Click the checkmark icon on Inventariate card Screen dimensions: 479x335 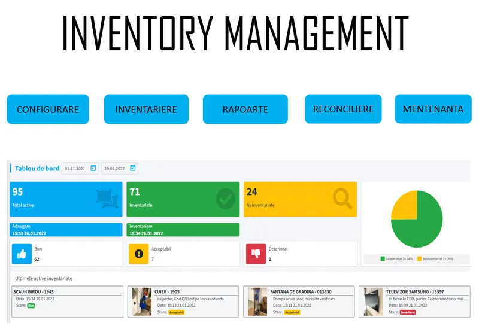tap(225, 199)
